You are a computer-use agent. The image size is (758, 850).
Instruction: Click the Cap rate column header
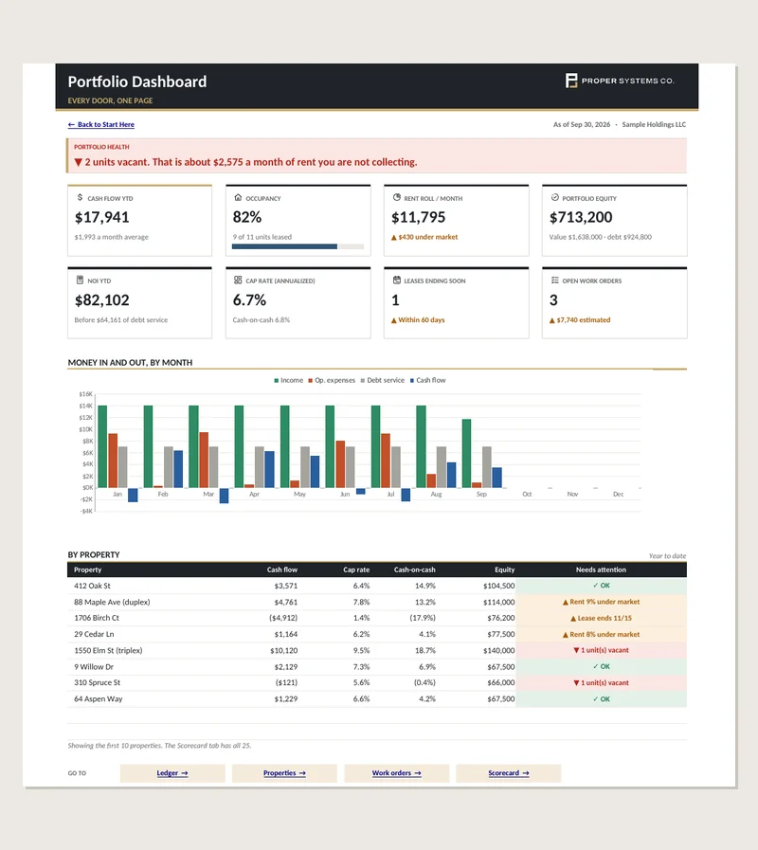pos(356,570)
